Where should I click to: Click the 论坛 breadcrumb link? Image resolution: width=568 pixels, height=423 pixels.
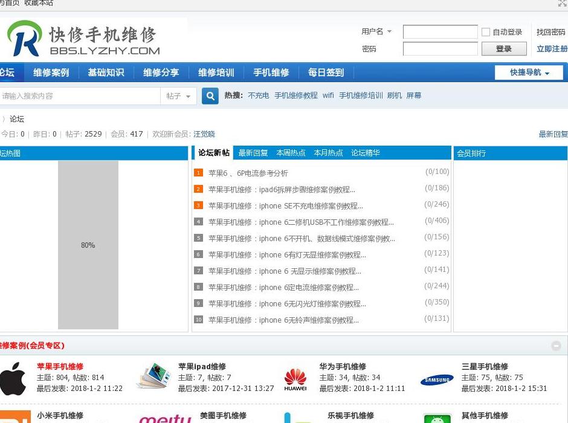pos(17,119)
